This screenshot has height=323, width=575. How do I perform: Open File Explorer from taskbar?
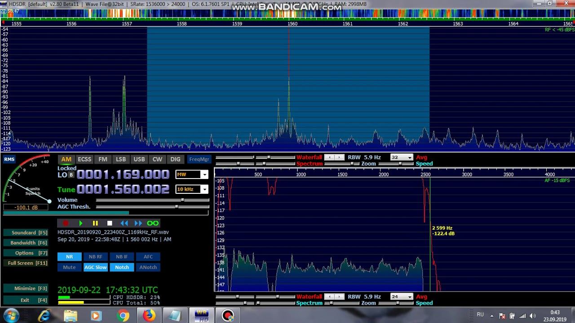tap(71, 315)
